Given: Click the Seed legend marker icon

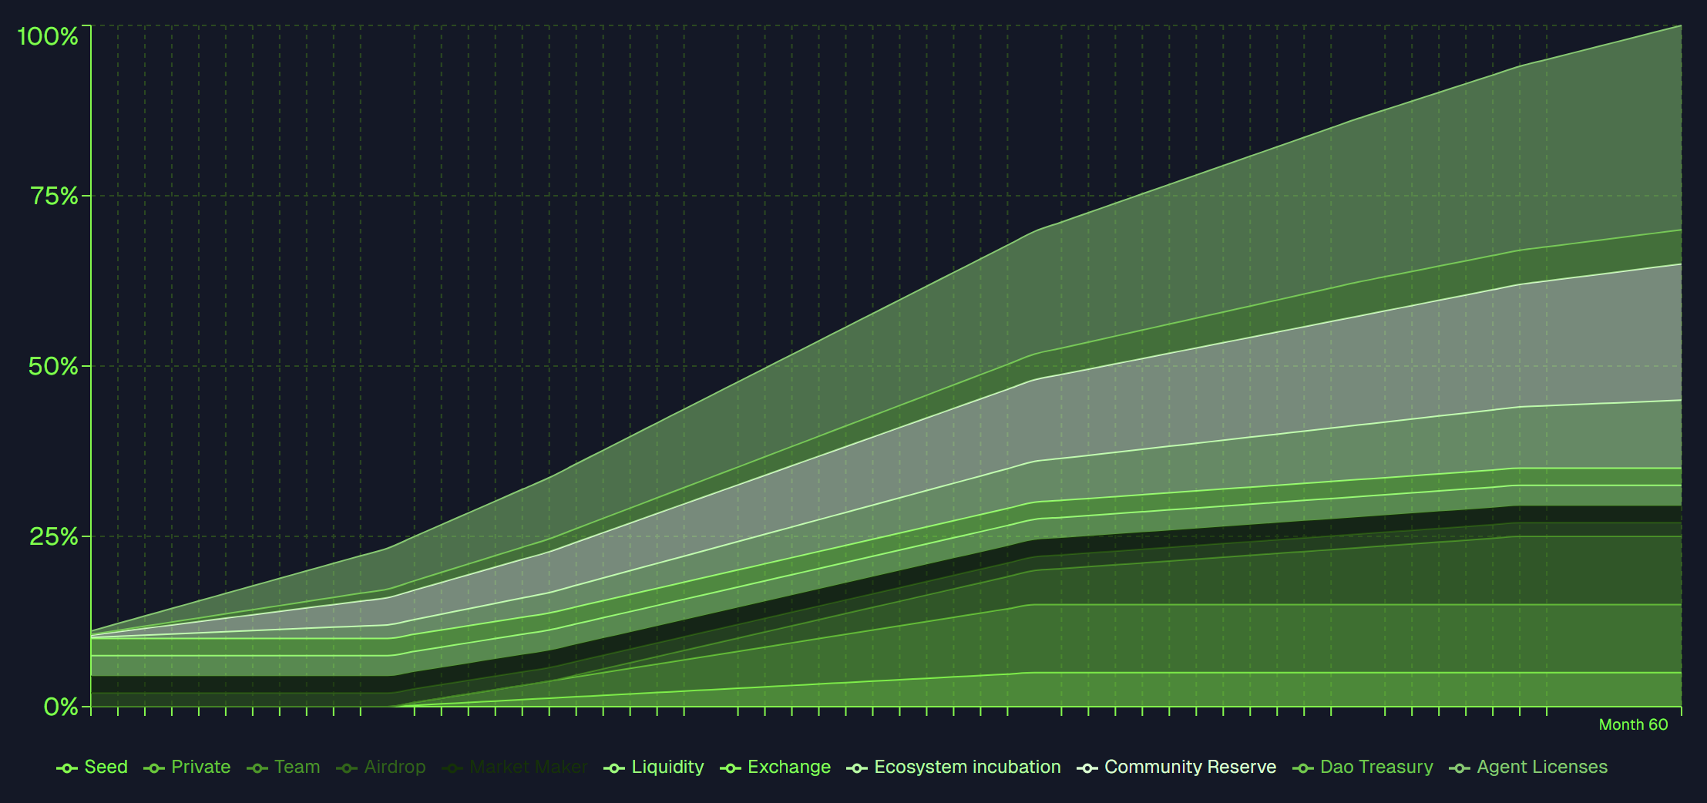Looking at the screenshot, I should [x=67, y=768].
